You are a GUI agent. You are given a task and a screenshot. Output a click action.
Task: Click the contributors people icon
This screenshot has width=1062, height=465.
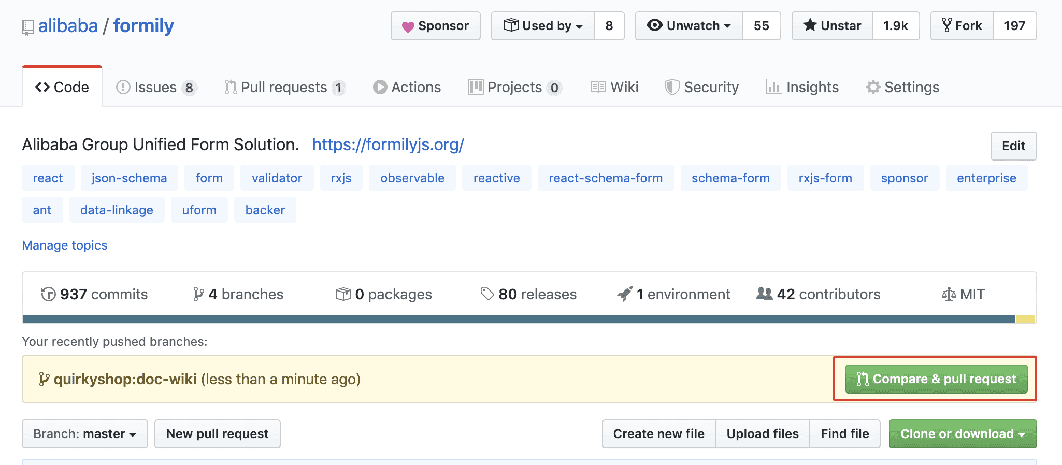pyautogui.click(x=764, y=294)
